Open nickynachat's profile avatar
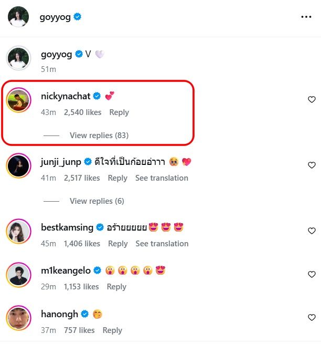 pos(18,100)
